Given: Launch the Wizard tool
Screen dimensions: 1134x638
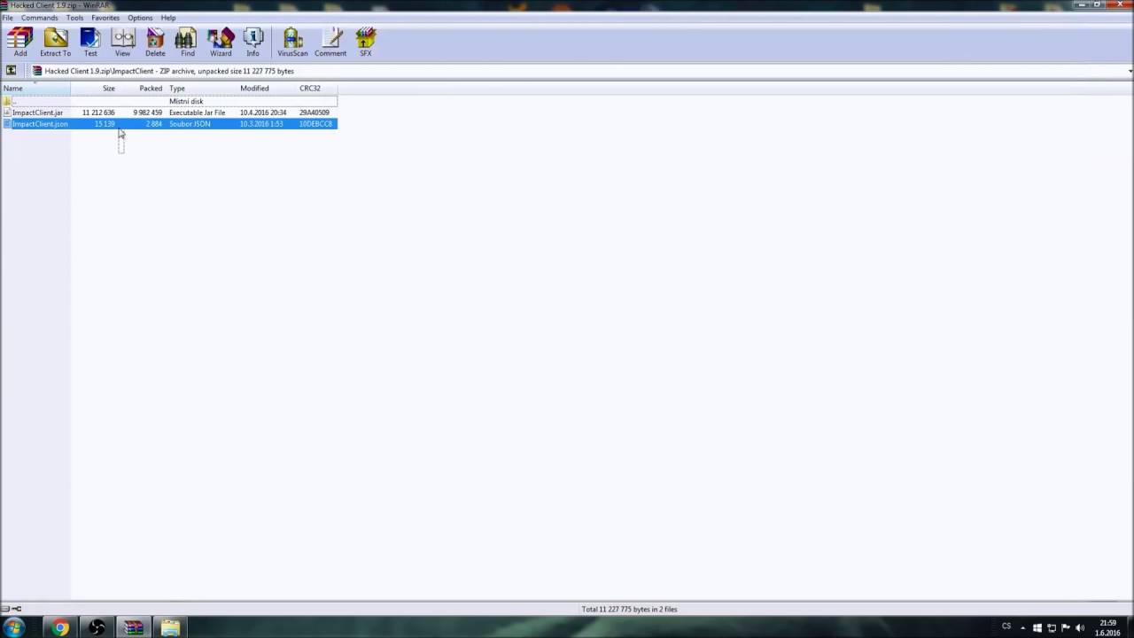Looking at the screenshot, I should click(221, 42).
